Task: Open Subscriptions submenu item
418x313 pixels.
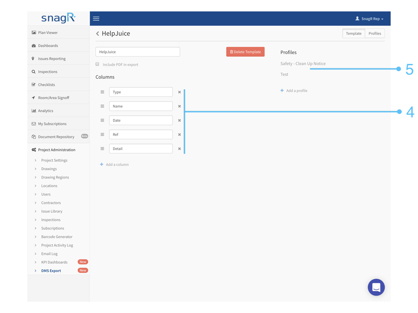Action: point(53,228)
